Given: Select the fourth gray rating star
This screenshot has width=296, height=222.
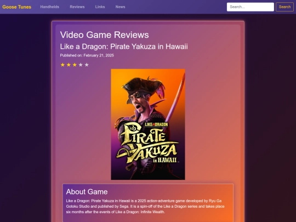Looking at the screenshot, I should coord(81,65).
